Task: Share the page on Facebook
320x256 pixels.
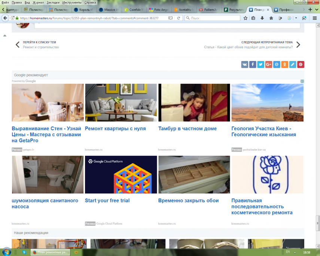Action: (253, 64)
